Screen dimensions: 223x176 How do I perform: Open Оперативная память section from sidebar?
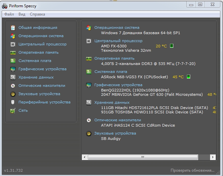tap(38, 52)
